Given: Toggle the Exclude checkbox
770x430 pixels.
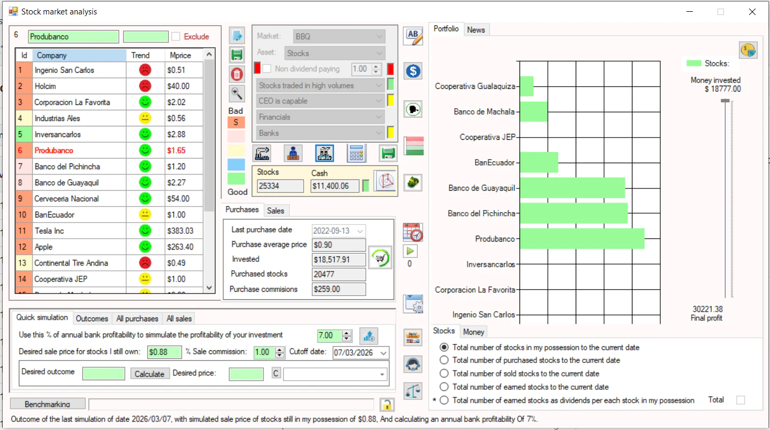Looking at the screenshot, I should (176, 36).
